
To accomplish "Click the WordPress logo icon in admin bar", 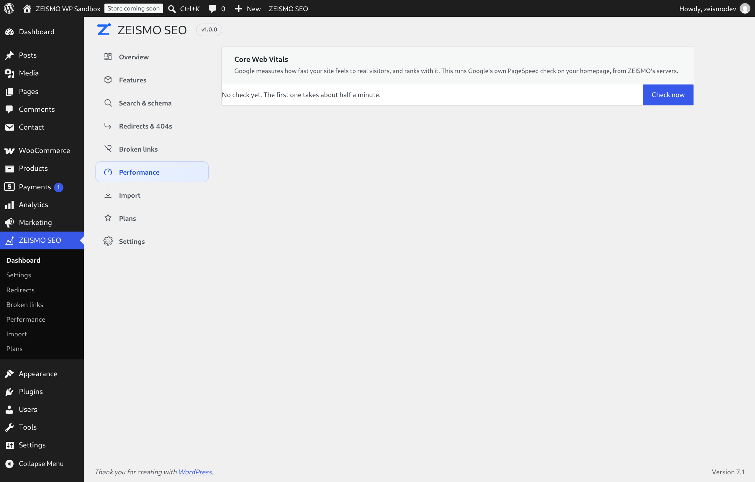I will click(x=9, y=8).
